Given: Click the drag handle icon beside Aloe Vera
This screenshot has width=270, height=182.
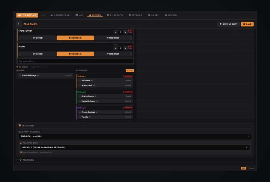Looking at the screenshot, I should click(80, 80).
